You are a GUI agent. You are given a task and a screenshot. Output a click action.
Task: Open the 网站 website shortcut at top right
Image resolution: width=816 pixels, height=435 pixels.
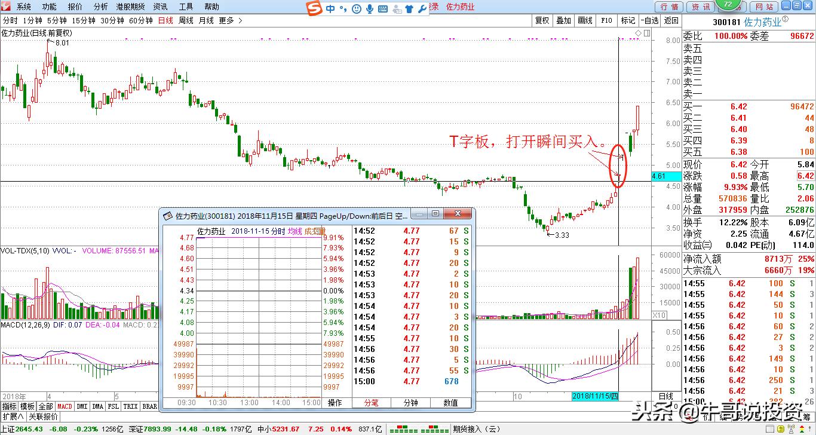point(763,7)
